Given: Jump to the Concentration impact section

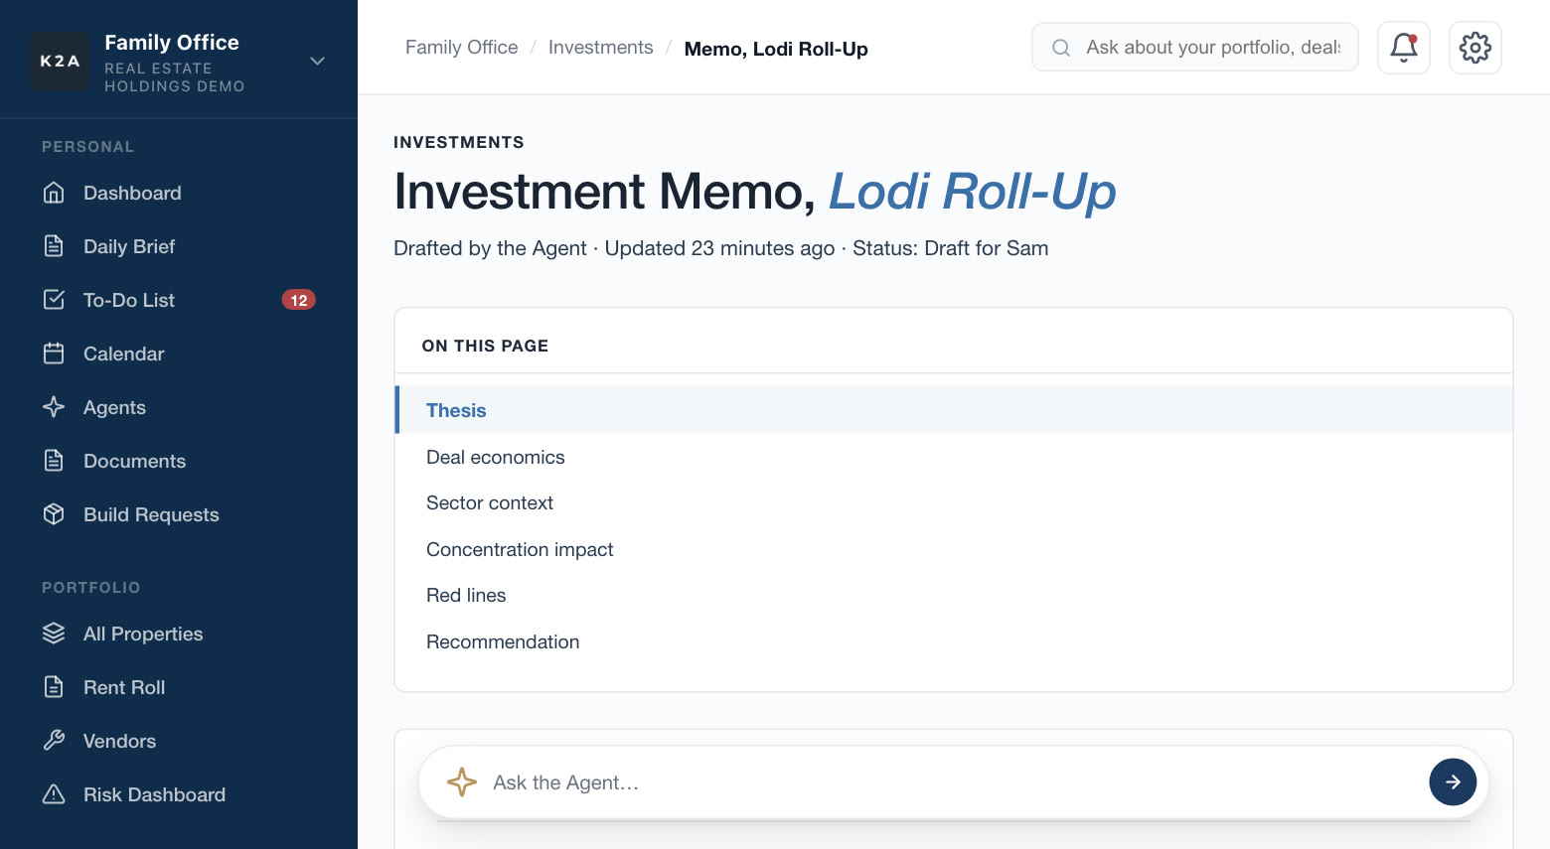Looking at the screenshot, I should pos(954,549).
